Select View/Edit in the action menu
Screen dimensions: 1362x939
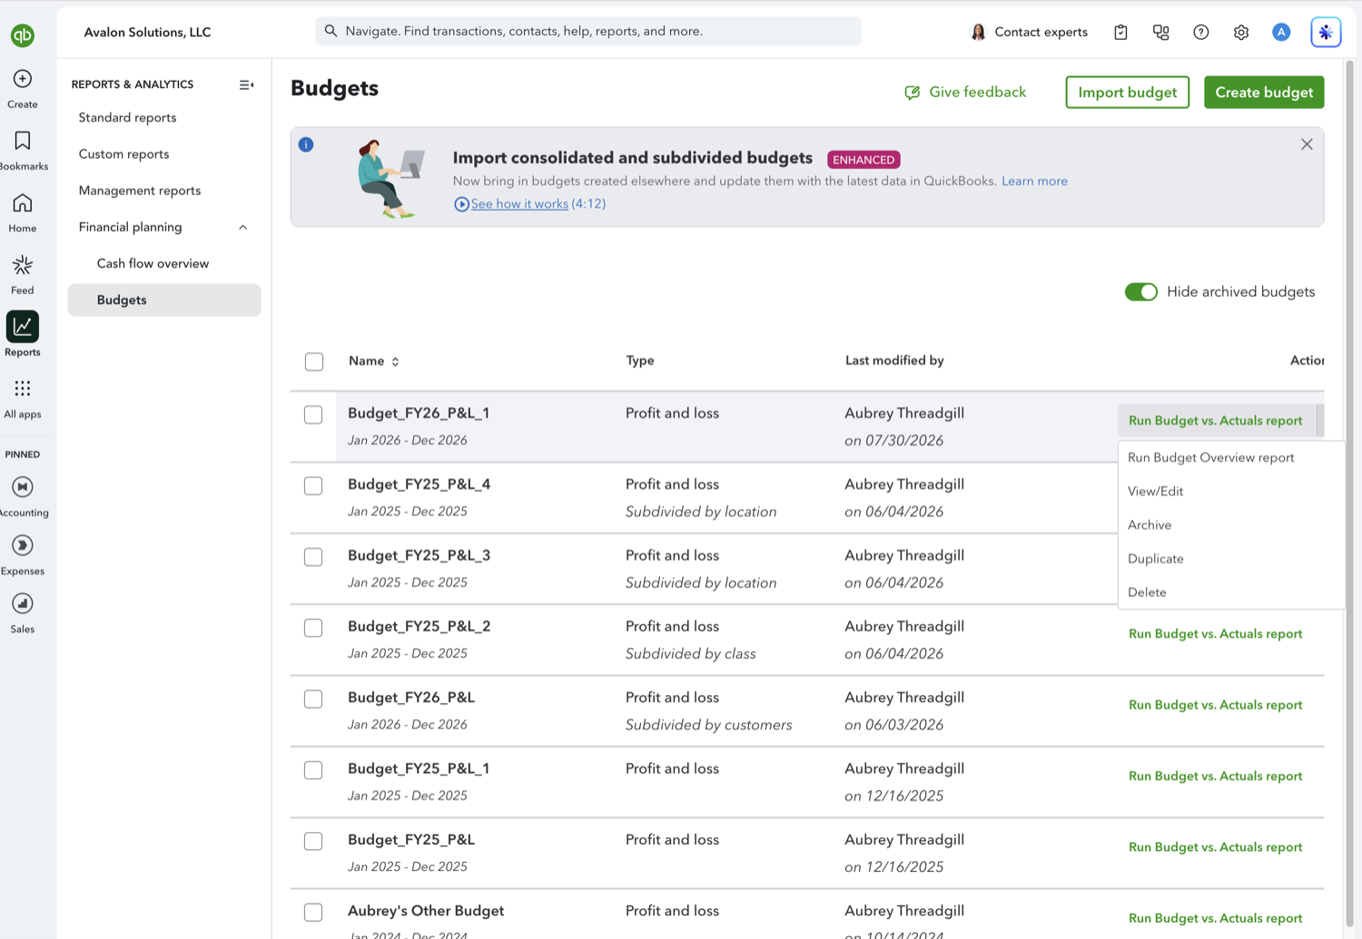(1156, 492)
